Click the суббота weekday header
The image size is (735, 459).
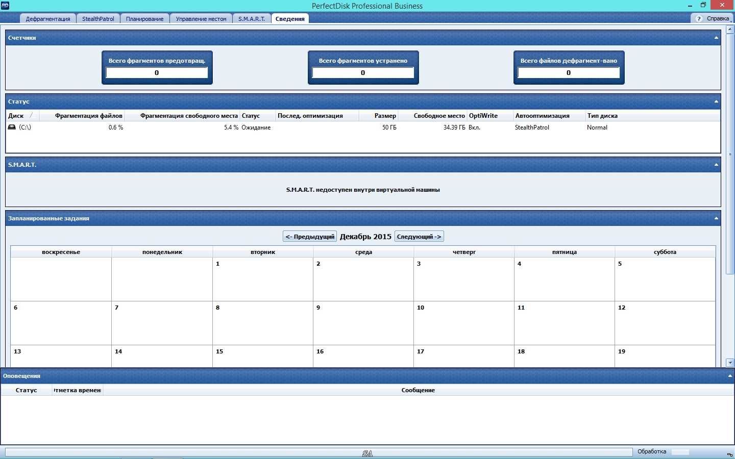[665, 252]
